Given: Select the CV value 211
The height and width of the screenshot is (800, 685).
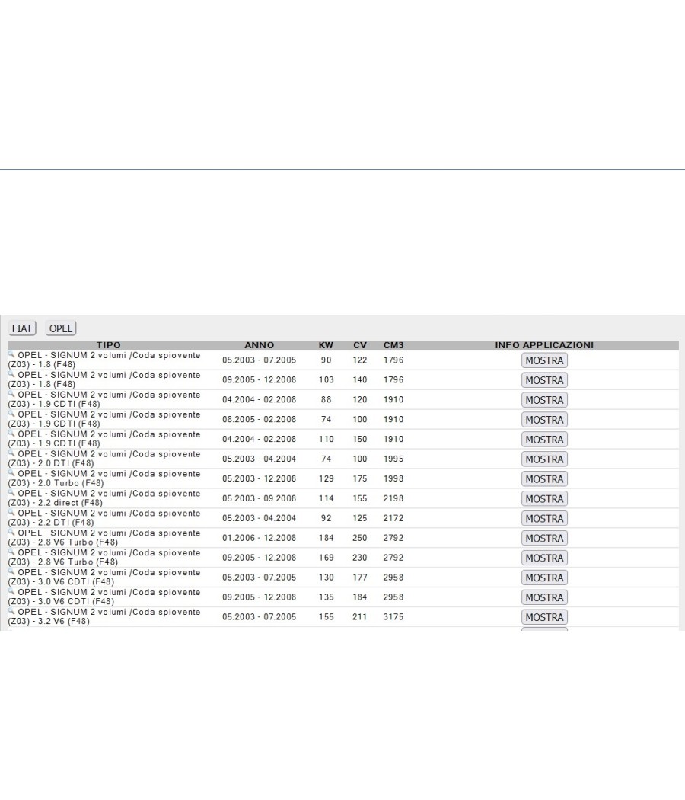Looking at the screenshot, I should [x=360, y=617].
